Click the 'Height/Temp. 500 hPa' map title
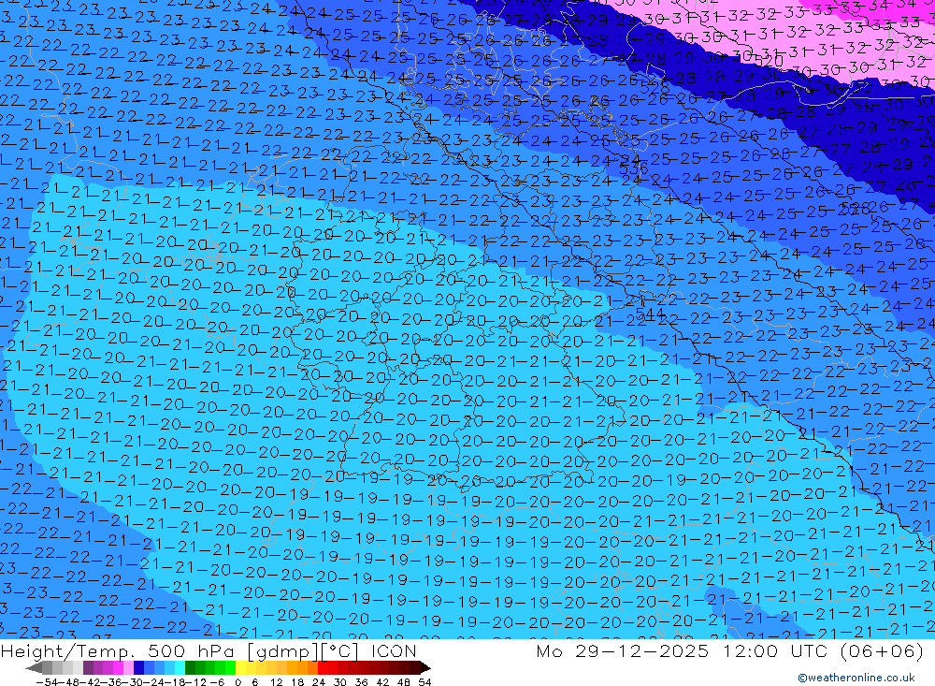 coord(118,650)
